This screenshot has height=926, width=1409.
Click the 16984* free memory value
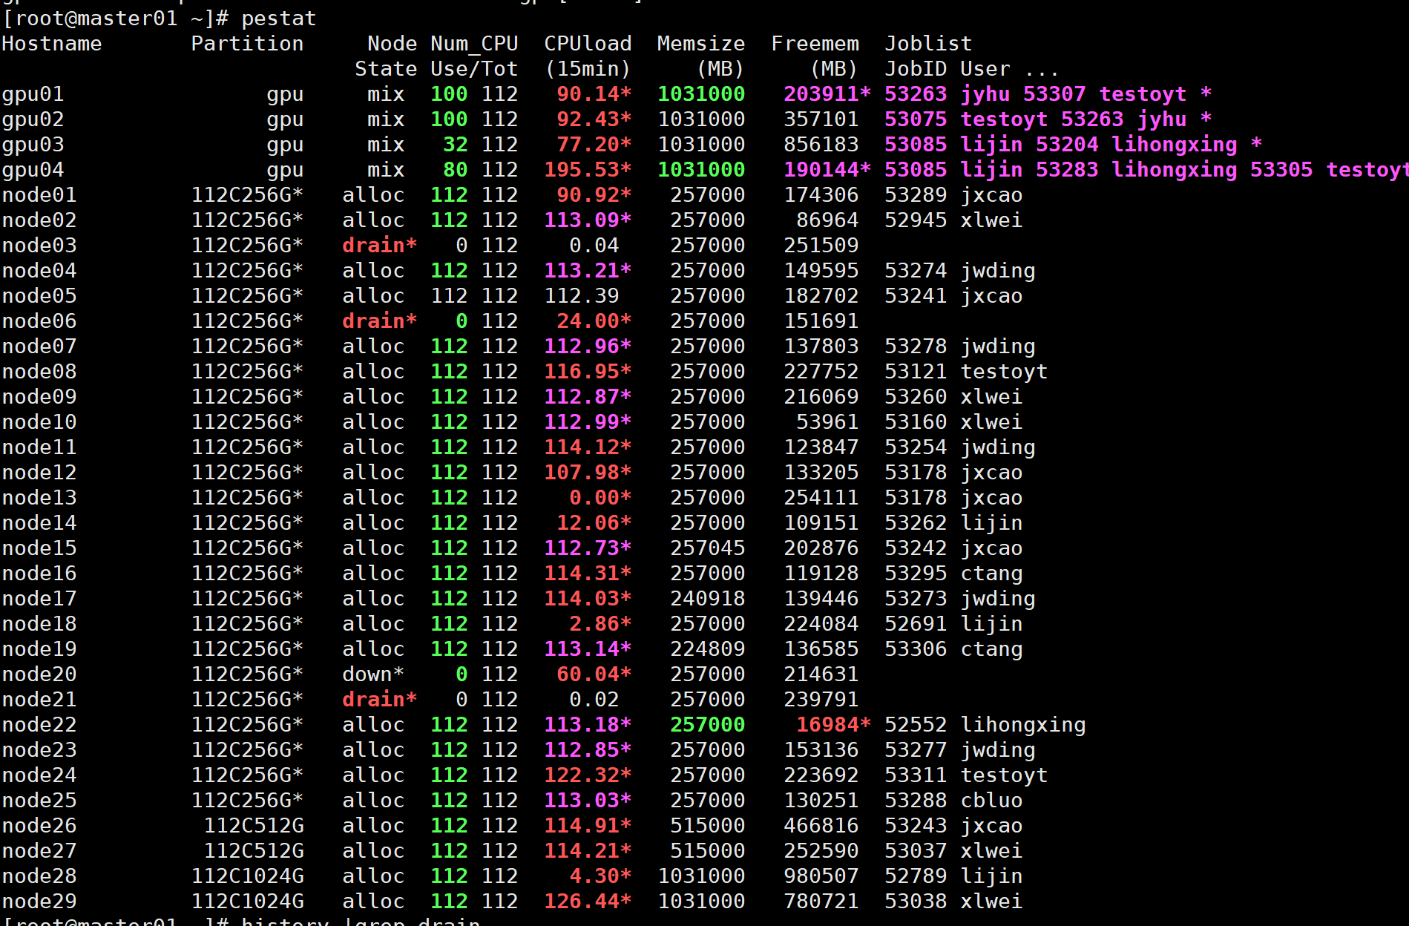pos(833,725)
